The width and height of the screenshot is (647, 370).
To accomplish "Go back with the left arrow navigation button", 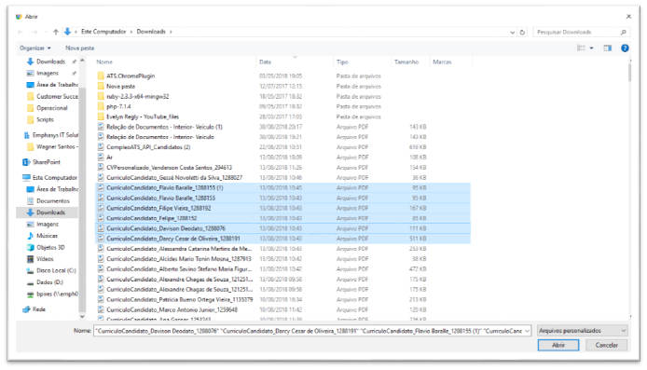I will pos(21,32).
